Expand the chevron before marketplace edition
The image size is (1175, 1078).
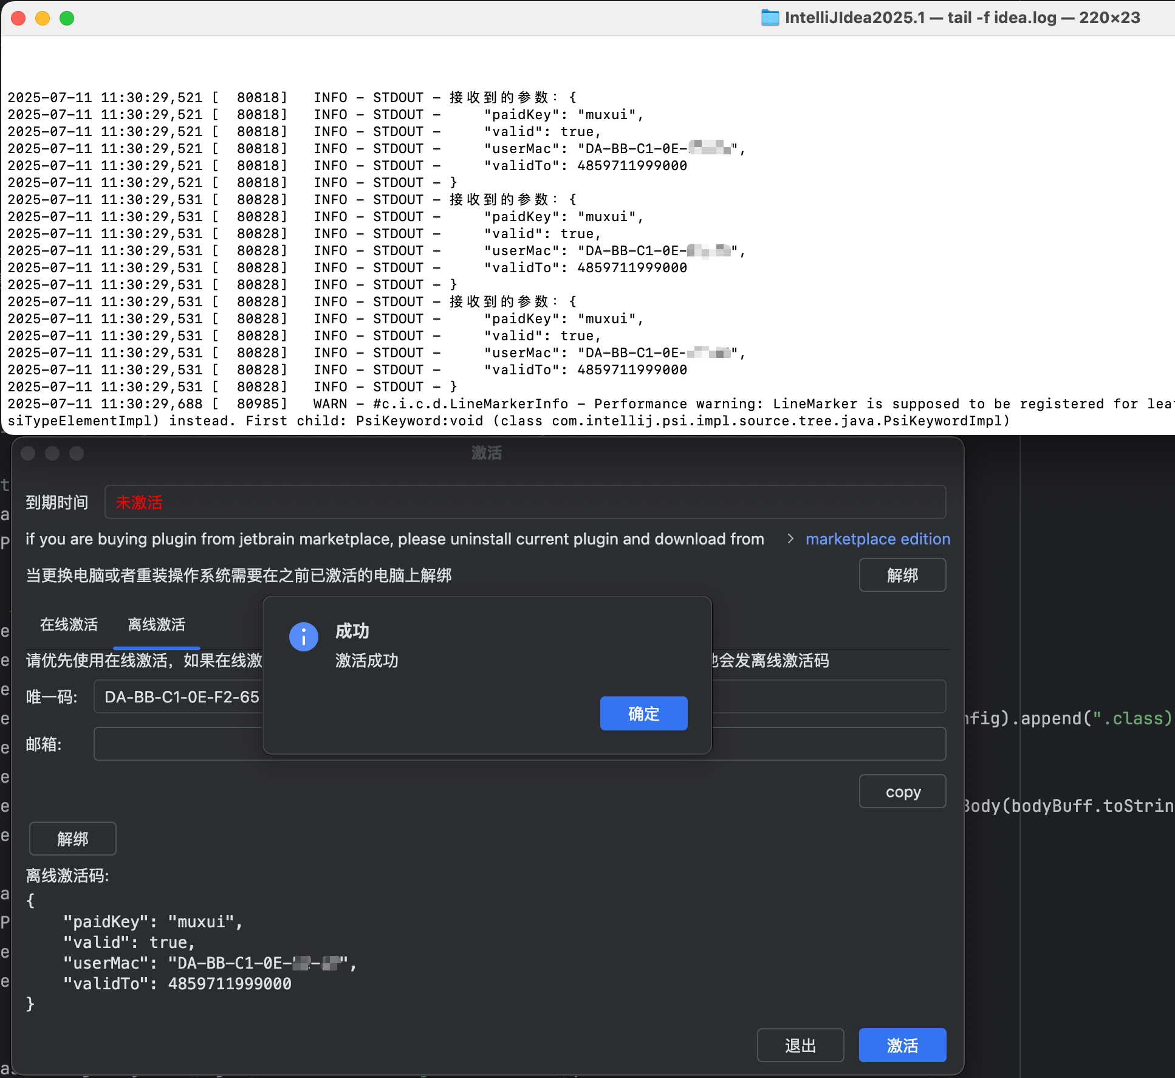coord(790,539)
